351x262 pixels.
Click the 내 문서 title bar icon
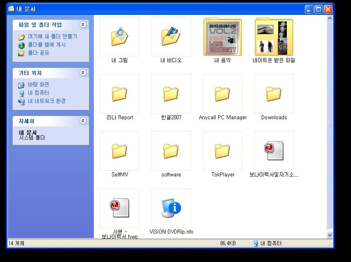point(11,9)
